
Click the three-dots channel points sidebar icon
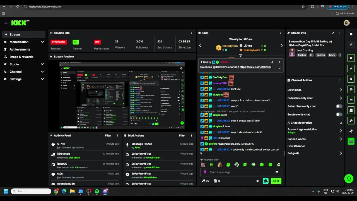coord(351,131)
